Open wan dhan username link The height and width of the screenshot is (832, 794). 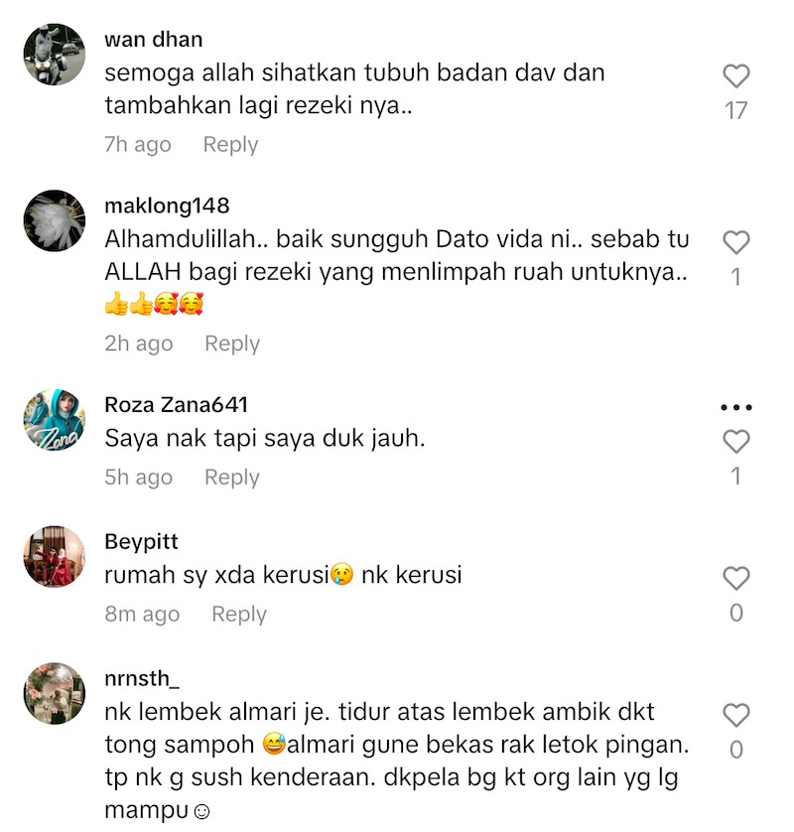[x=153, y=40]
